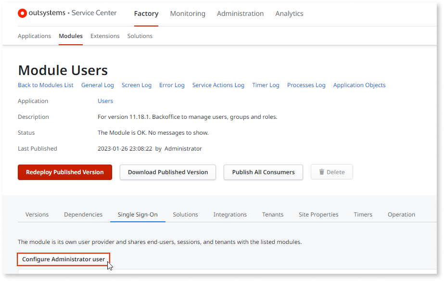Open the Factory top menu
This screenshot has height=281, width=444.
pyautogui.click(x=146, y=13)
